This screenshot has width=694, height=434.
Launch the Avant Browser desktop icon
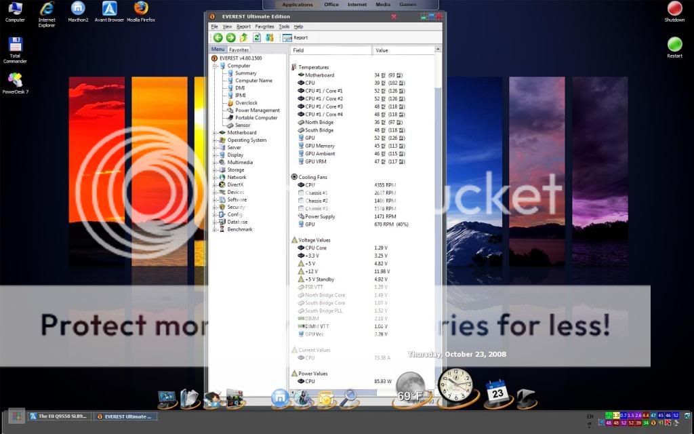click(109, 12)
